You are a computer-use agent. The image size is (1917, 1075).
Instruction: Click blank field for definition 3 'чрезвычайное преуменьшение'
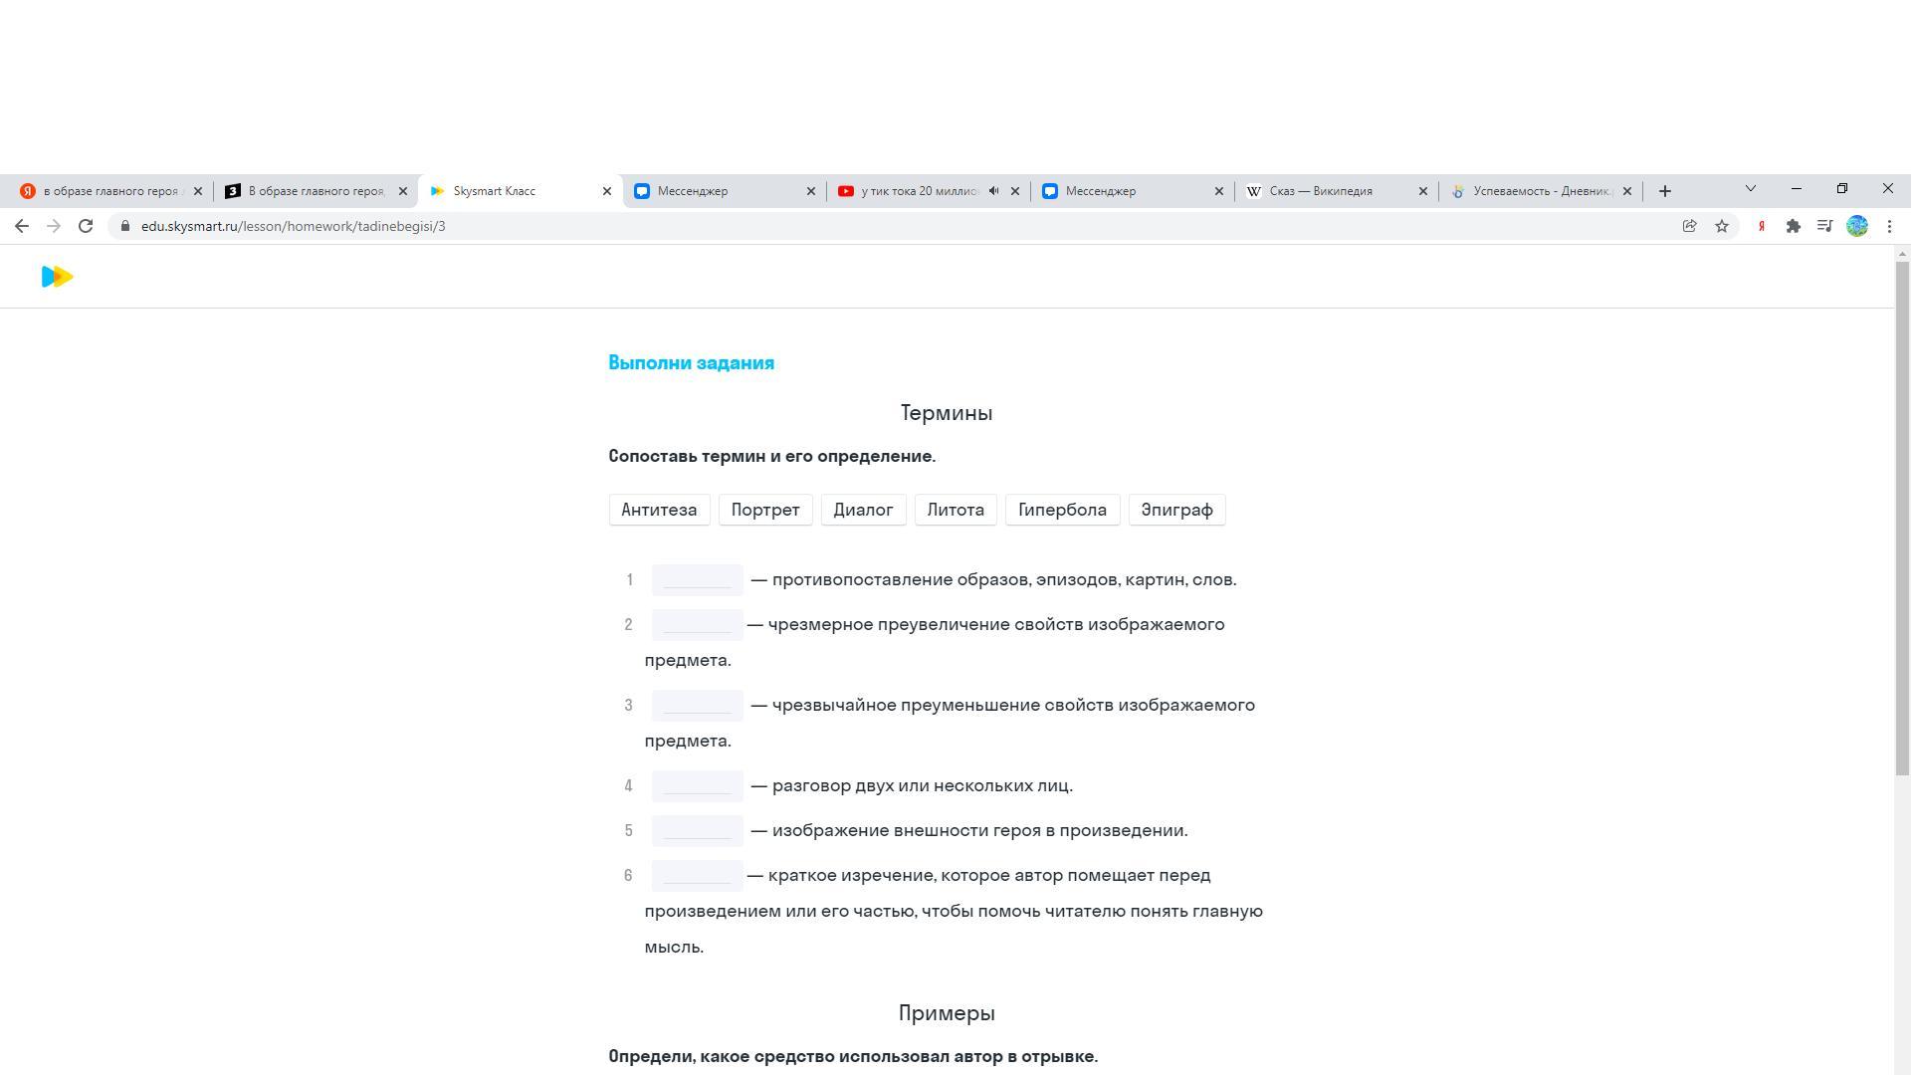697,705
